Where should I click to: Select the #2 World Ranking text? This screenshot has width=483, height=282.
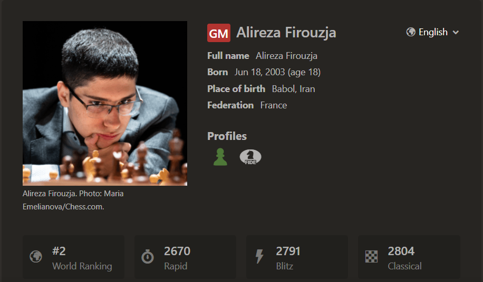click(59, 251)
